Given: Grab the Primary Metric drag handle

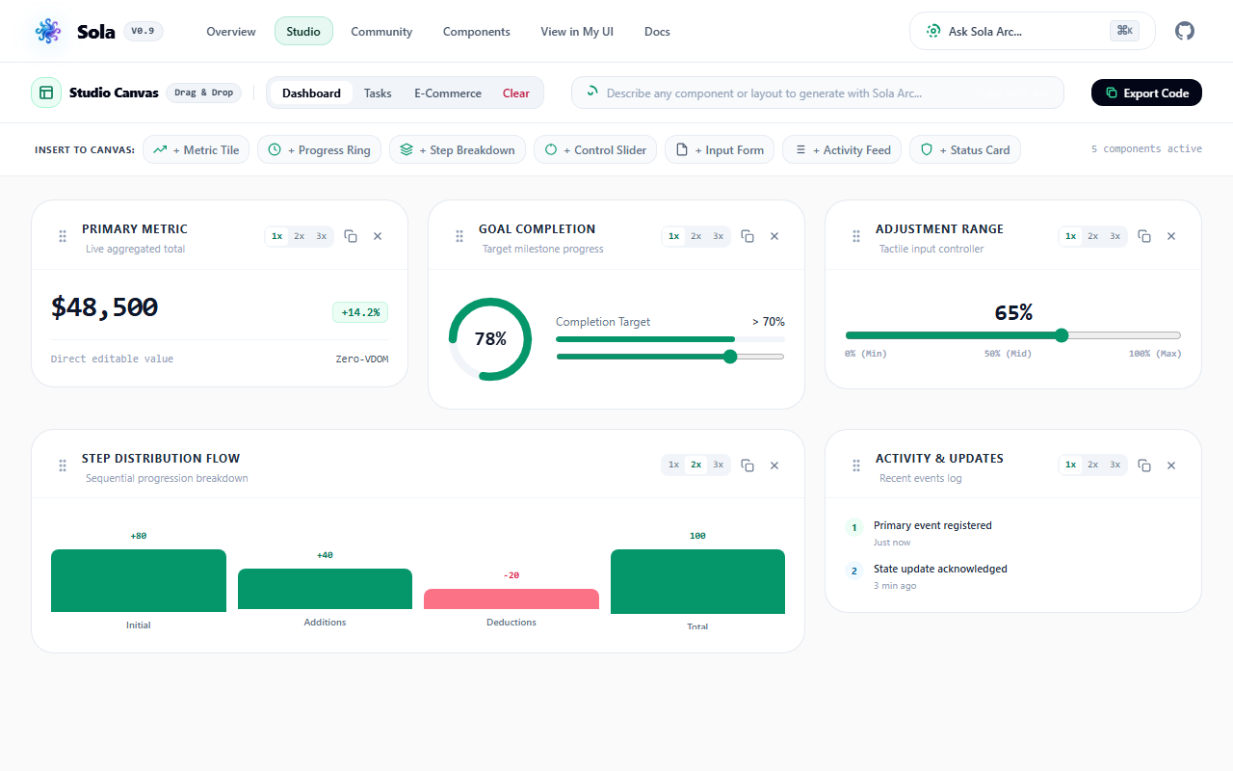Looking at the screenshot, I should click(63, 236).
